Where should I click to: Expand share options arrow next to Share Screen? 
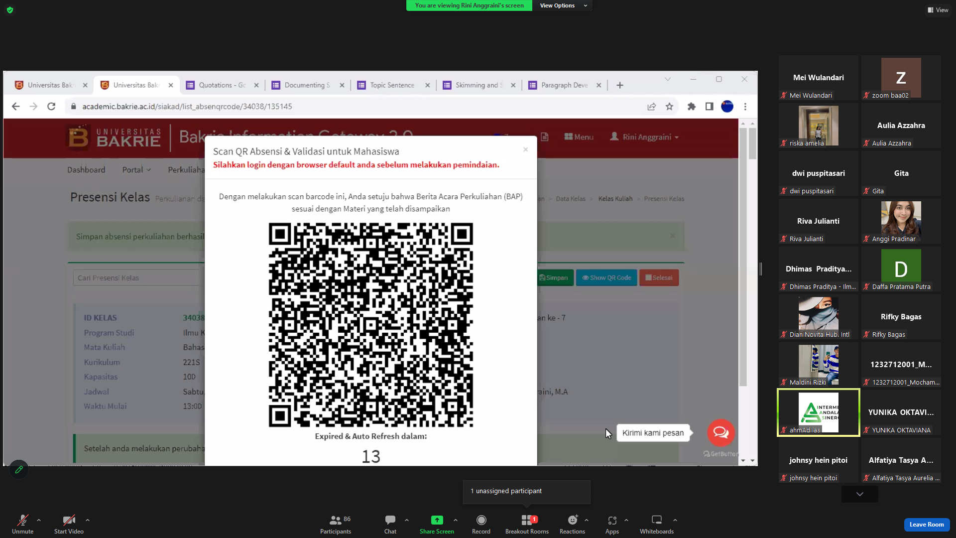pos(456,520)
